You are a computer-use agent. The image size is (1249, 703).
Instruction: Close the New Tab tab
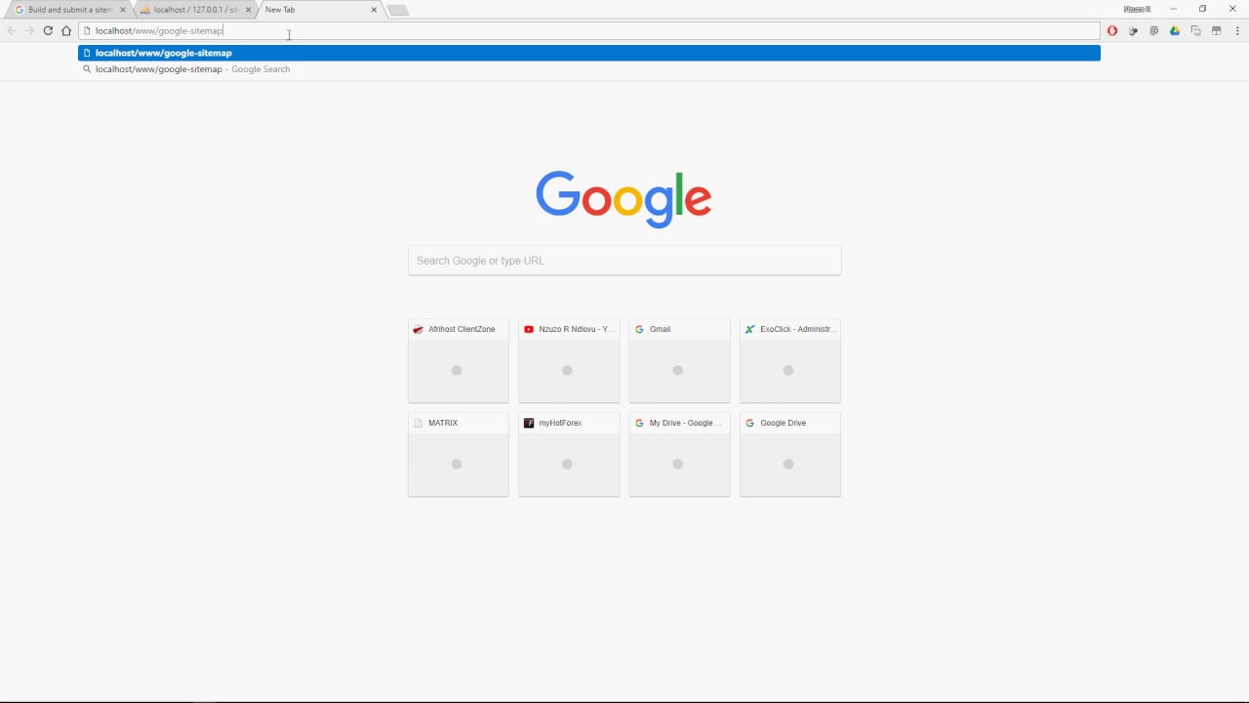point(374,10)
